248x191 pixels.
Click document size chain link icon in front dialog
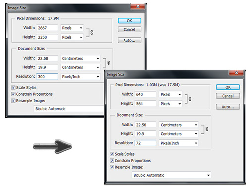tap(207, 129)
